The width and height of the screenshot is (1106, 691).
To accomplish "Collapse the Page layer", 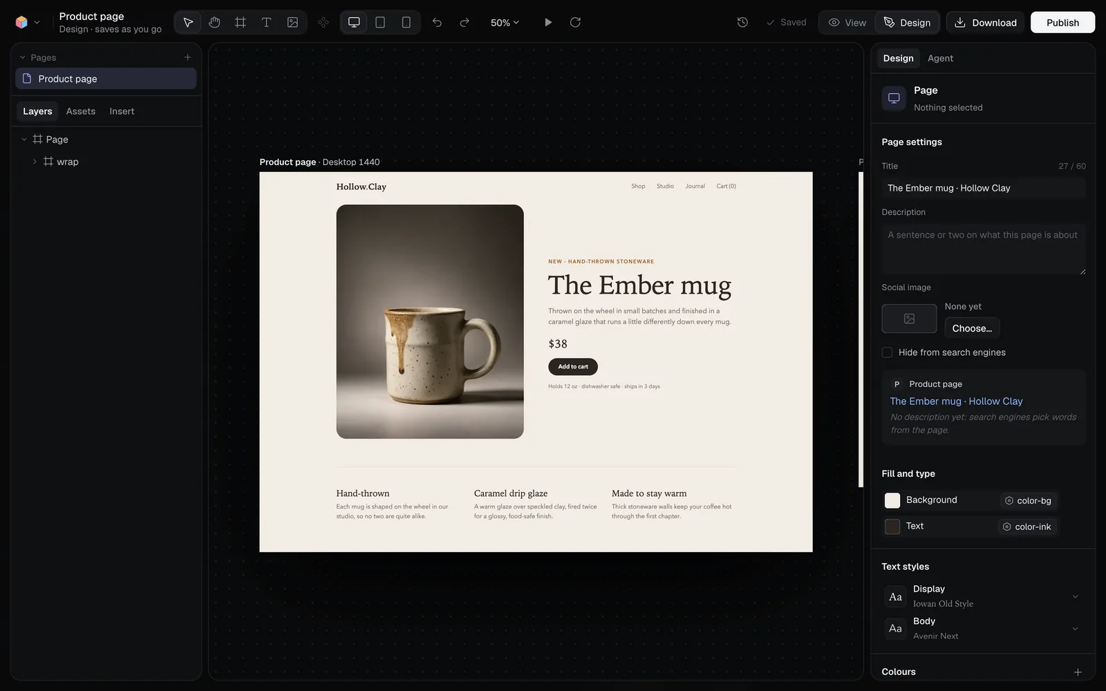I will [24, 140].
